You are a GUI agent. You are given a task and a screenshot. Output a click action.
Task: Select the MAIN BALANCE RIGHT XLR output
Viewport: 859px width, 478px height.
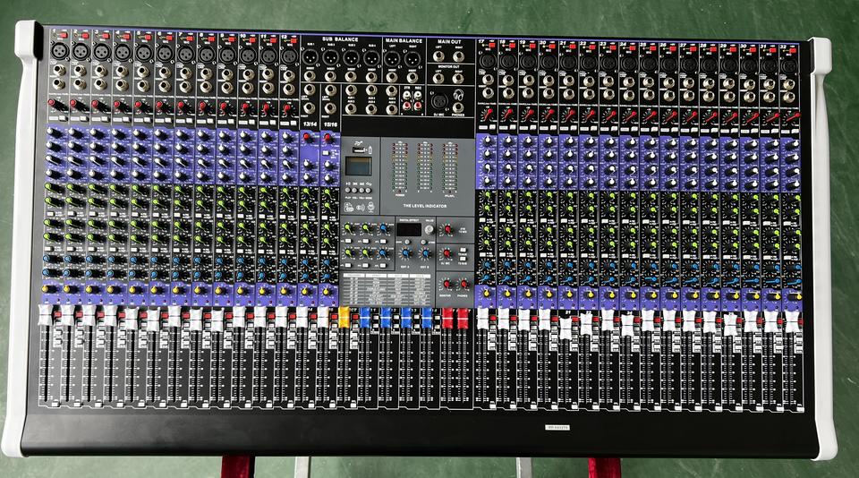tap(412, 59)
